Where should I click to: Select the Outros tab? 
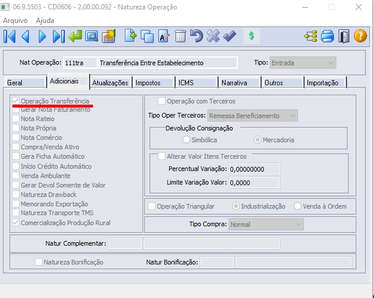click(282, 83)
